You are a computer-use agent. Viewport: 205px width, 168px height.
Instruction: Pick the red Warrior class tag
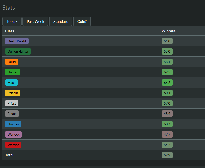tap(13, 145)
